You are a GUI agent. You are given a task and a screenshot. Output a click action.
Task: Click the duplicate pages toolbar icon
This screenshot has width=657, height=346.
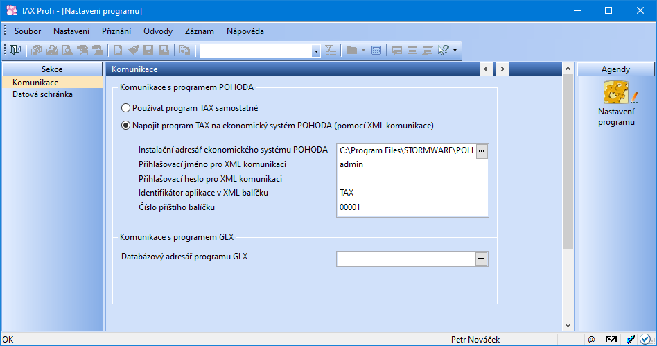click(184, 51)
